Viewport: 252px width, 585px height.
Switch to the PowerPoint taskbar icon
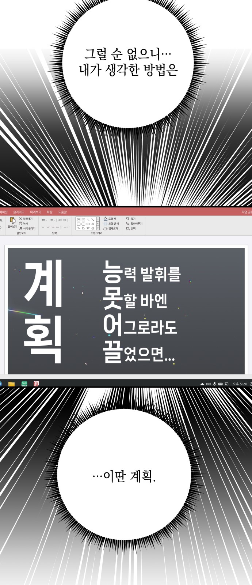36,384
